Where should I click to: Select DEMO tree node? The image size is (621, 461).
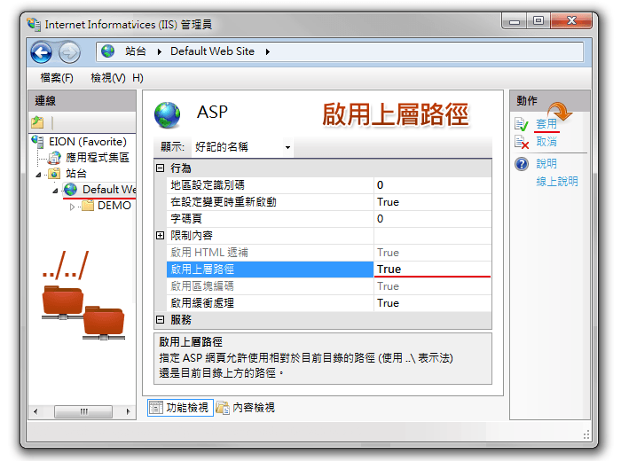pyautogui.click(x=114, y=206)
